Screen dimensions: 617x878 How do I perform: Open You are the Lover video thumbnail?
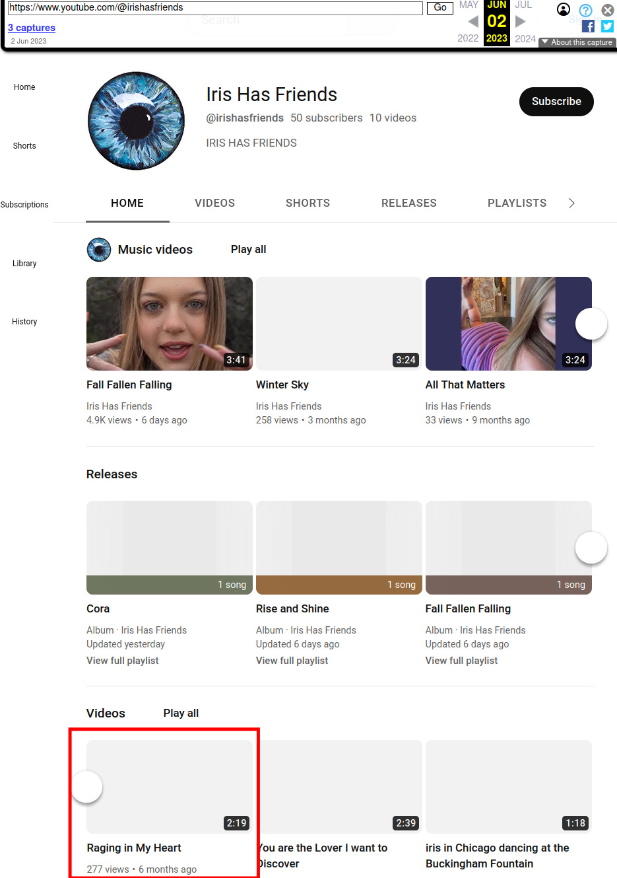click(339, 786)
